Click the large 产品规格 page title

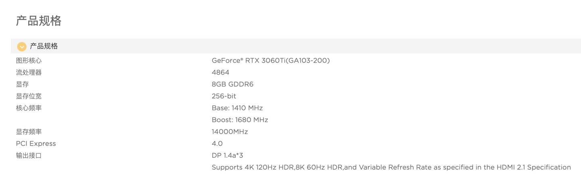click(x=39, y=21)
